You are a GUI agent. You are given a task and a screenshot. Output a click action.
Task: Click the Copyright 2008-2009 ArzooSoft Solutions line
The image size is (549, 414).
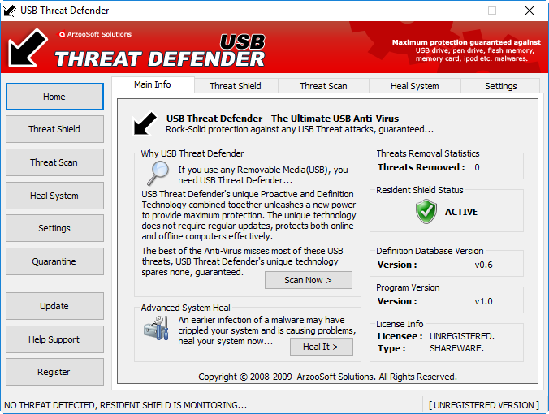327,377
